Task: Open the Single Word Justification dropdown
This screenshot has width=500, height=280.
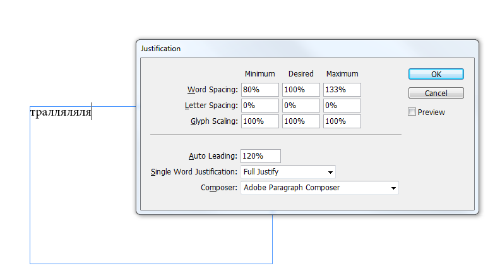Action: [288, 172]
